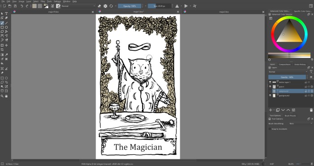
Task: Select the Rectangular Selection tool
Action: (2, 78)
